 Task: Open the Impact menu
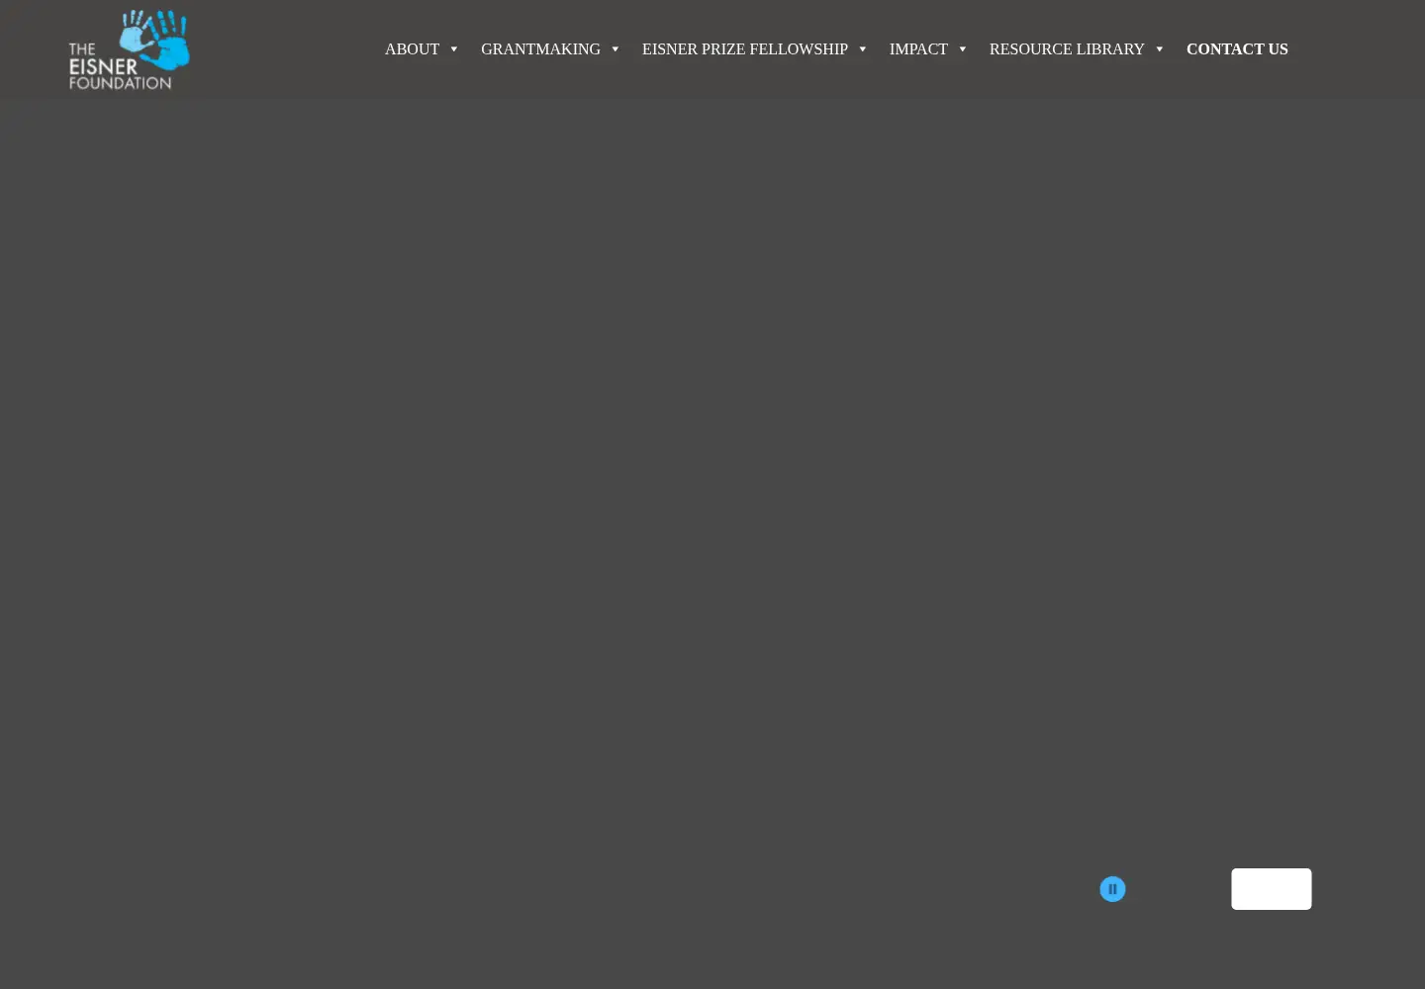pos(918,48)
